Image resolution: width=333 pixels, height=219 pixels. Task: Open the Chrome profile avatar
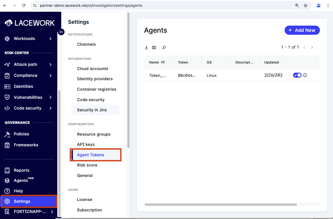[319, 5]
